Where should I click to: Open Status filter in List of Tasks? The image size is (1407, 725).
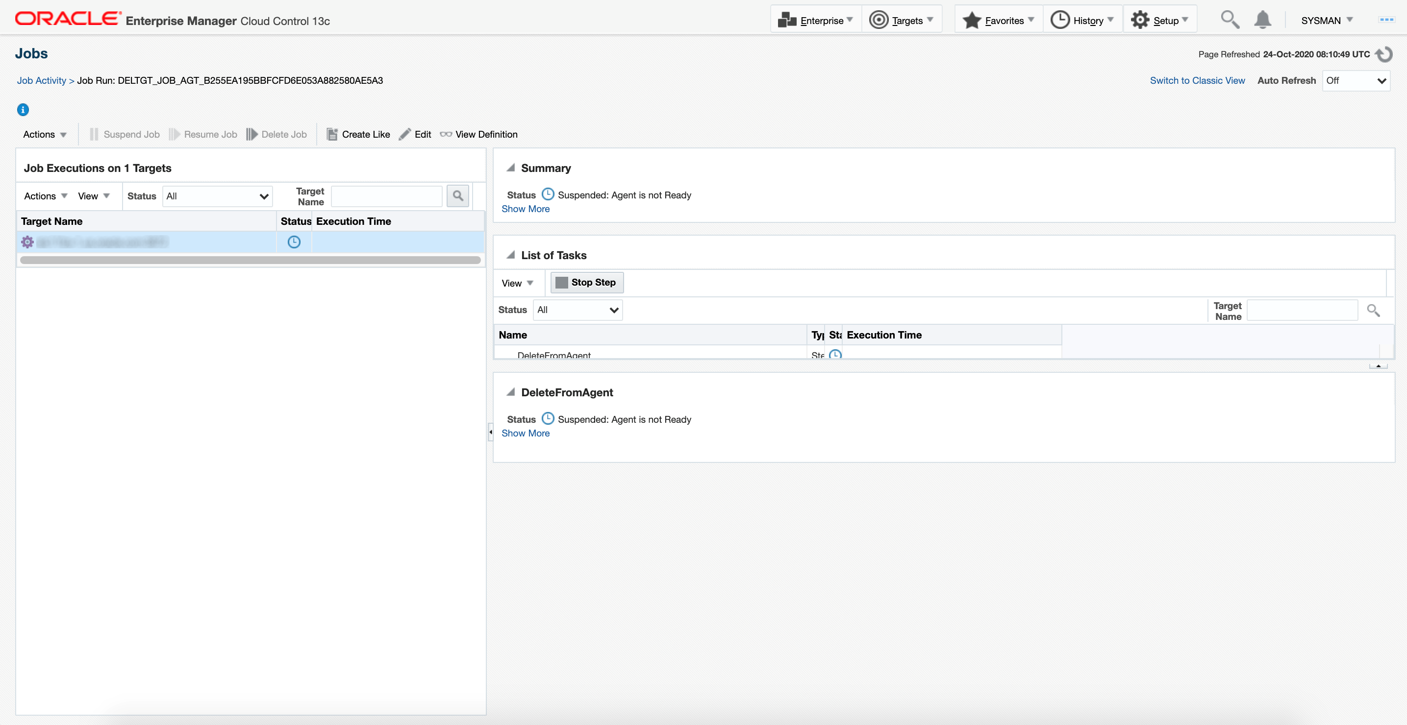(578, 310)
